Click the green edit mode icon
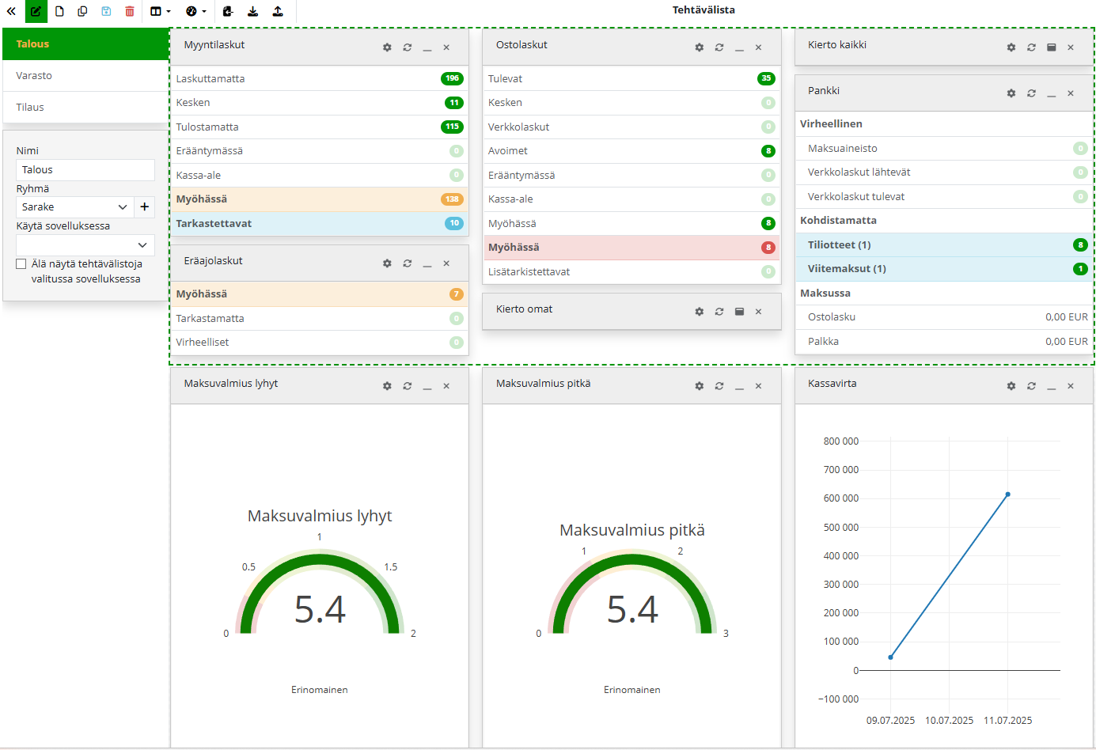 tap(36, 11)
